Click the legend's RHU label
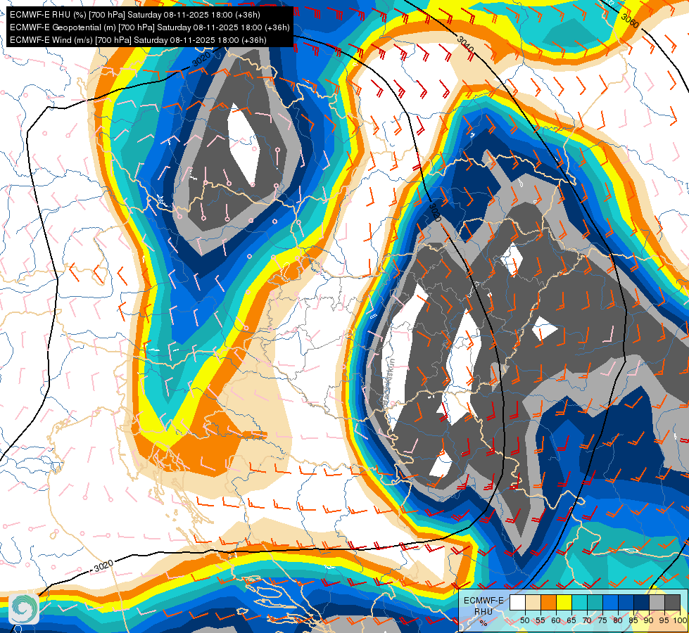Image resolution: width=689 pixels, height=633 pixels. [483, 611]
